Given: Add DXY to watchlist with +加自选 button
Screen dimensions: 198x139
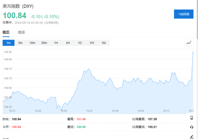Looking at the screenshot, I should (x=184, y=14).
